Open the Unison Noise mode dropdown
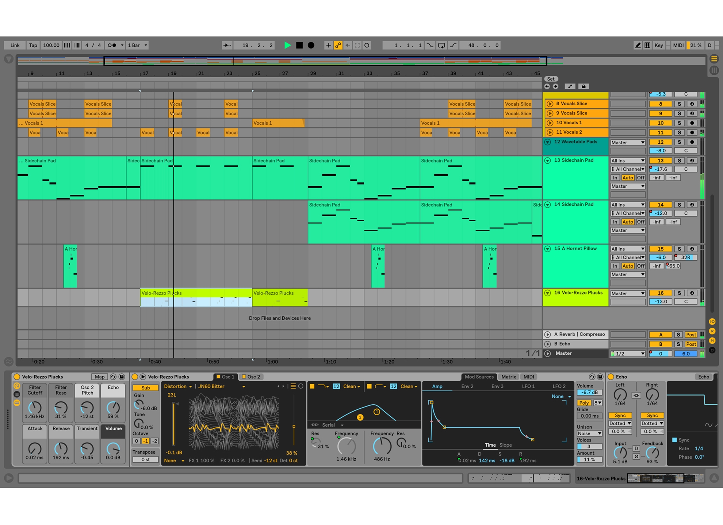Viewport: 723px width, 525px height. (x=589, y=433)
